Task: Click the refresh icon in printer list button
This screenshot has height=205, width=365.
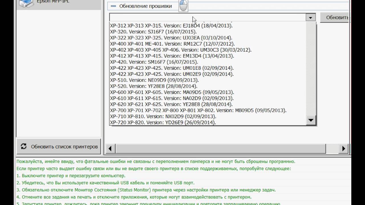Action: pos(24,146)
